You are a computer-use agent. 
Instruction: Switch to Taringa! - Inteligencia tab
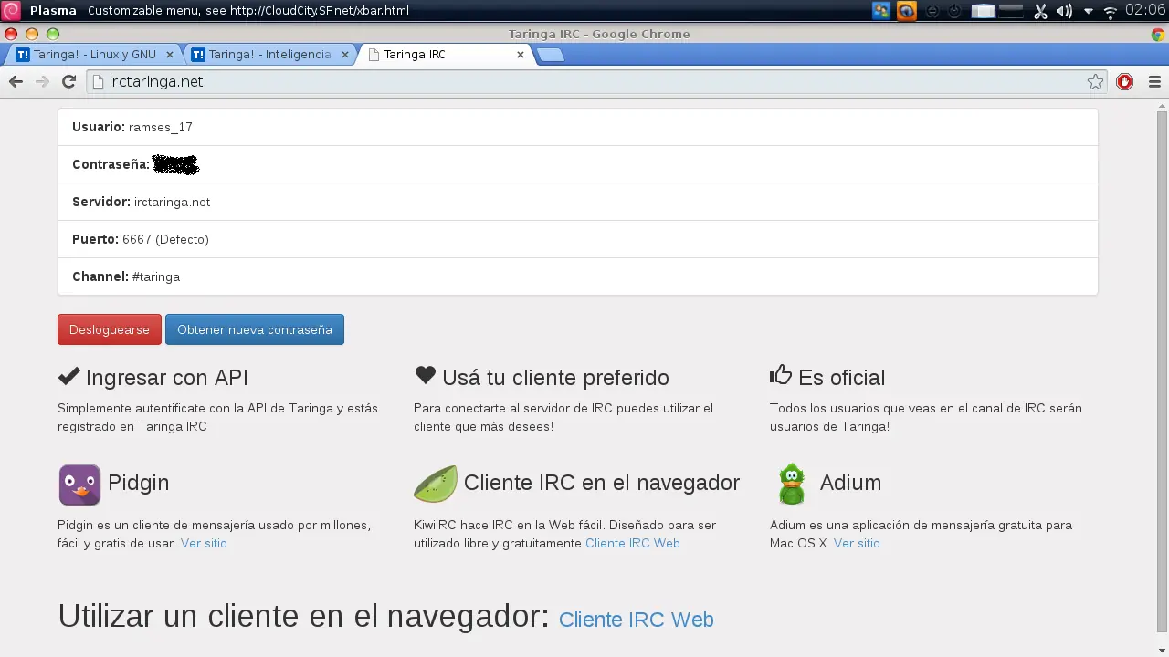coord(269,55)
